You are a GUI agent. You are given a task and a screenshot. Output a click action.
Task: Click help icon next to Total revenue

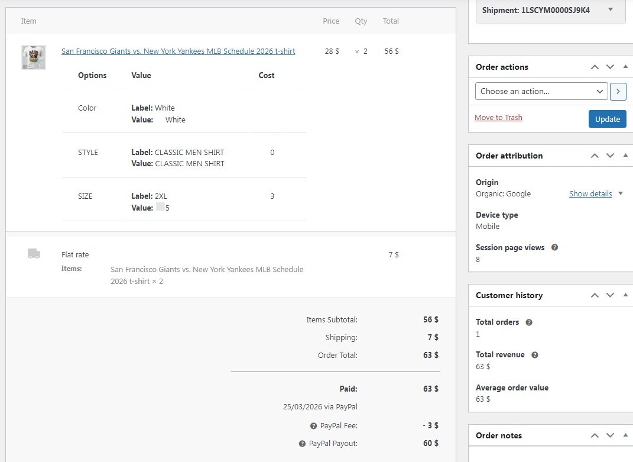tap(535, 355)
